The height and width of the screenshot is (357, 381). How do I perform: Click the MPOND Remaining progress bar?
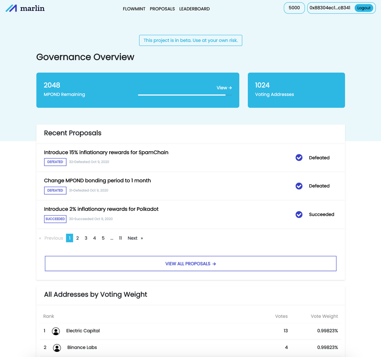[x=185, y=95]
